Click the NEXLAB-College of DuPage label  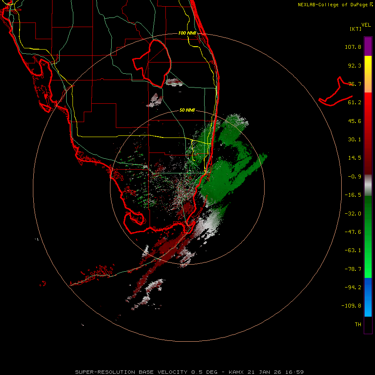(x=335, y=5)
